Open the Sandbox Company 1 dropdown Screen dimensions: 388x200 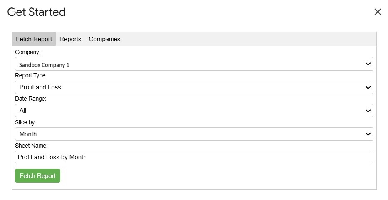click(x=194, y=64)
